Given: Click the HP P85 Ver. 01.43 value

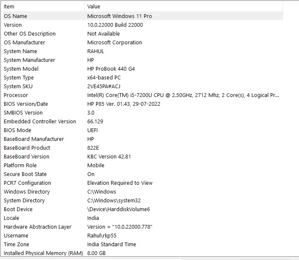Looking at the screenshot, I should click(x=124, y=104).
